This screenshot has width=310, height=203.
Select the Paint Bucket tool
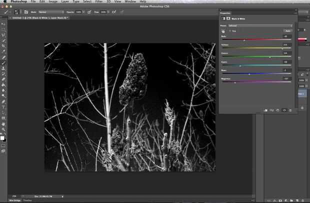(x=3, y=85)
